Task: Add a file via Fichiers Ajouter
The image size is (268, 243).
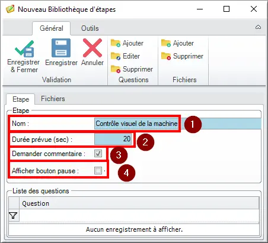Action: coord(177,43)
